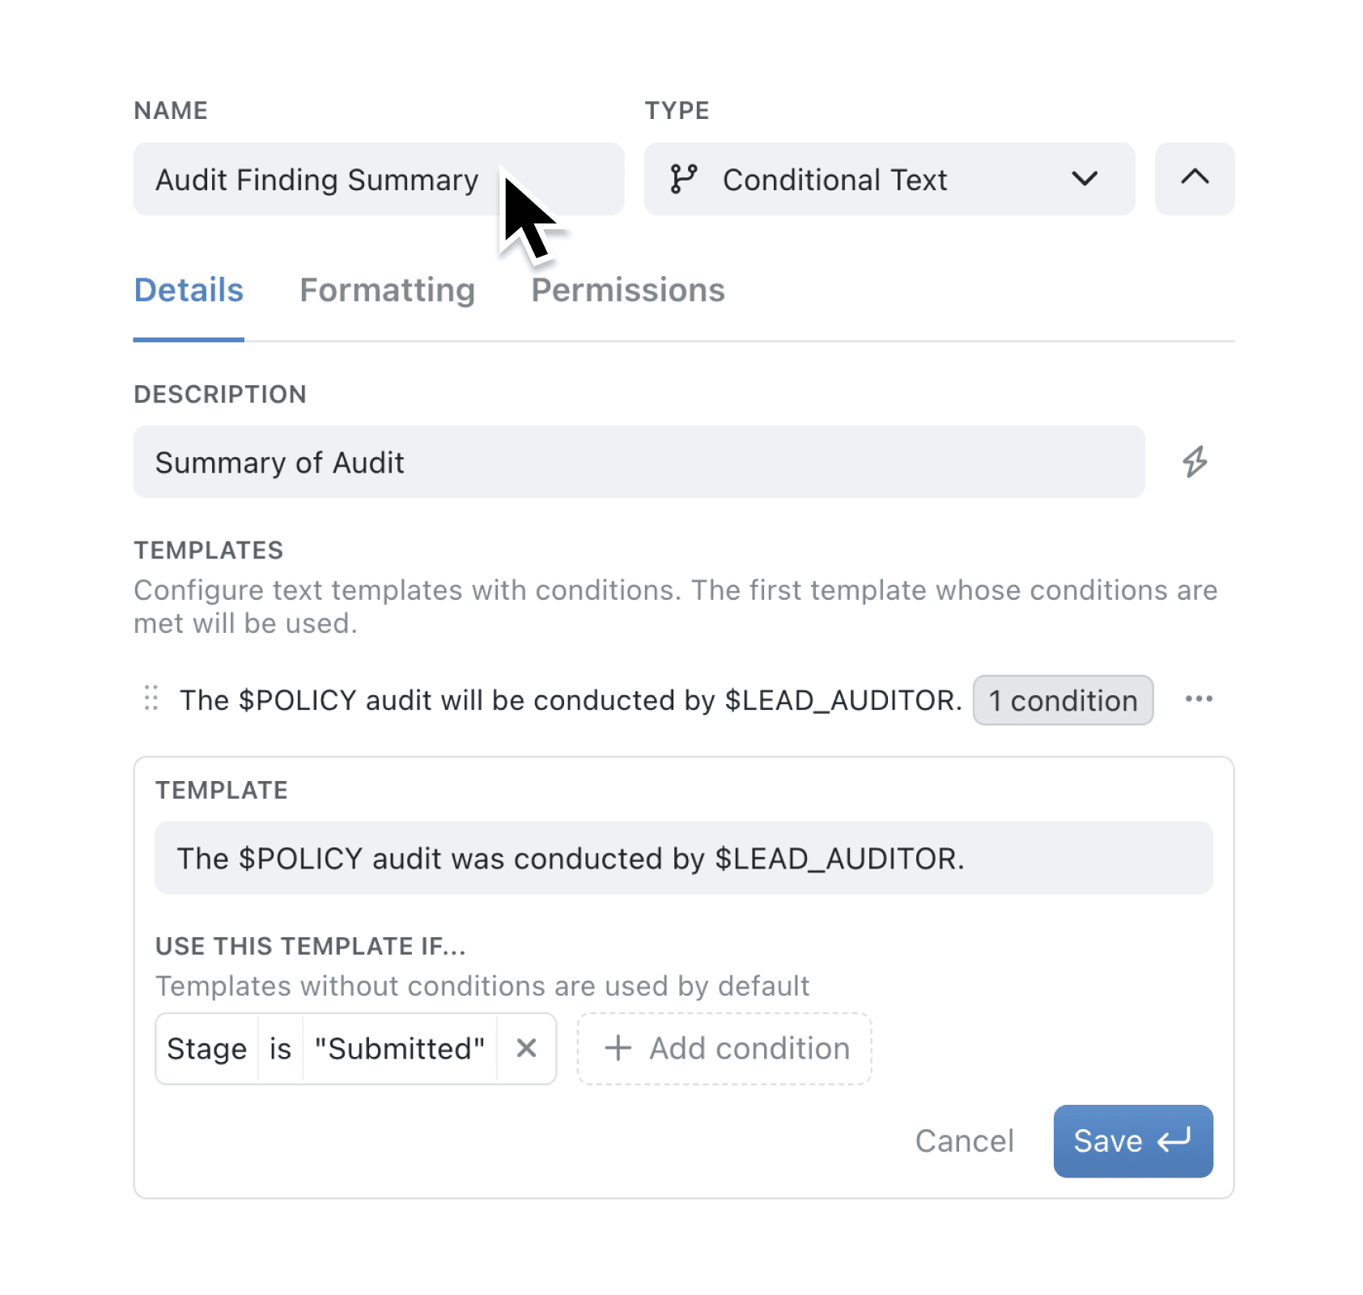1363x1295 pixels.
Task: Remove the Submitted condition using the X
Action: (527, 1048)
